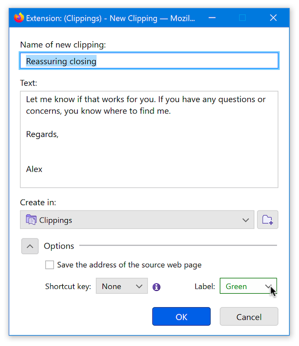
Task: Click inside the clipping Text area
Action: click(x=149, y=139)
